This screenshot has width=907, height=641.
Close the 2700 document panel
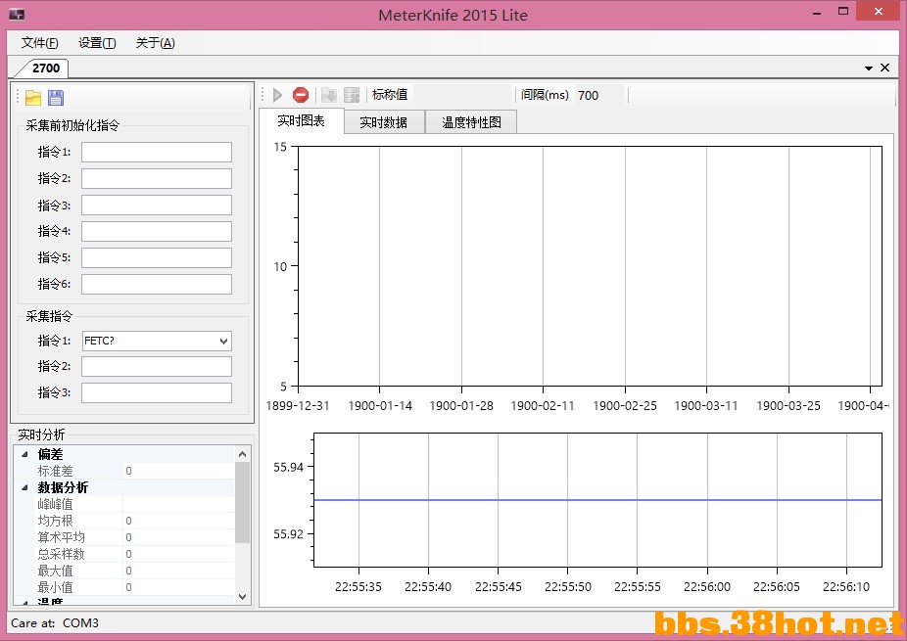(x=885, y=68)
